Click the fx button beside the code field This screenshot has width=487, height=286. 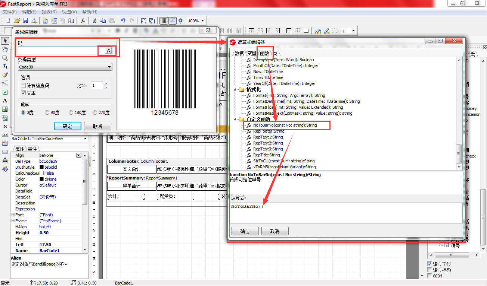pos(108,51)
